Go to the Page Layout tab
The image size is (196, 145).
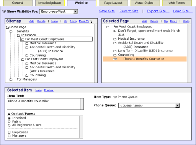(113, 3)
